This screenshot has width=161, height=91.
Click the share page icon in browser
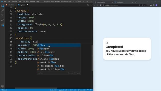(x=142, y=5)
